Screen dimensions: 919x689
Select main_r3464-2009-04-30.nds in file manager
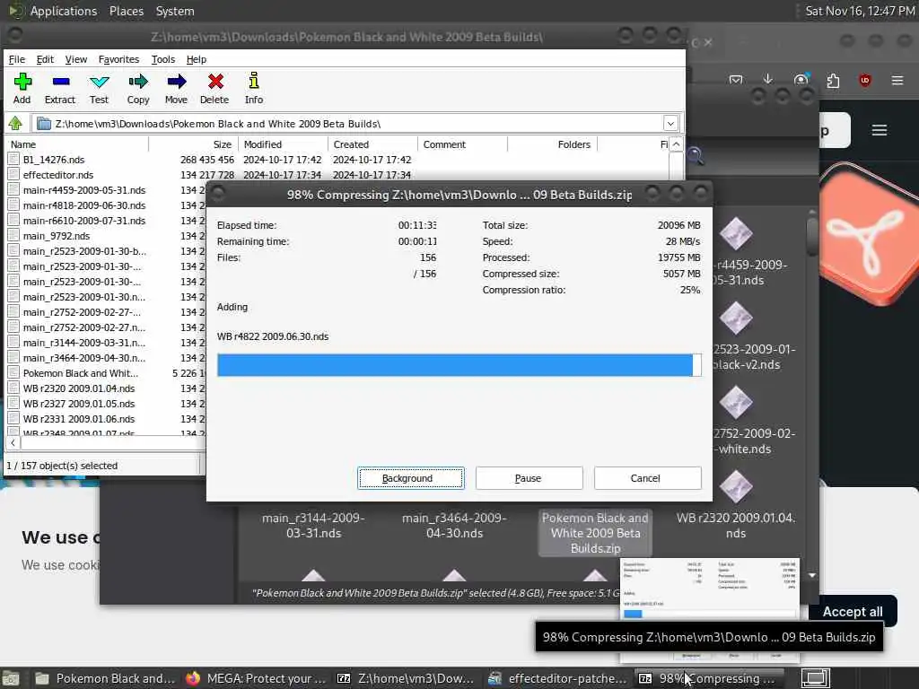pos(454,526)
